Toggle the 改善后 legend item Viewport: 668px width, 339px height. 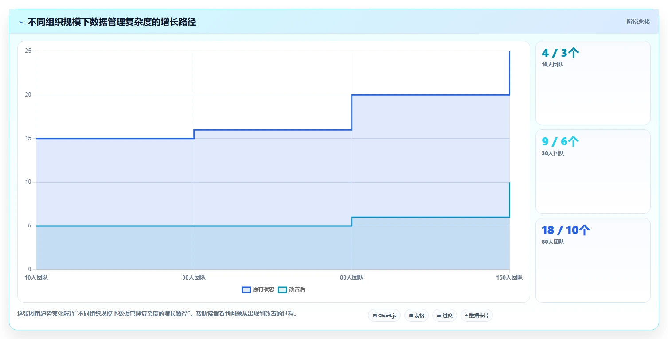pos(292,289)
